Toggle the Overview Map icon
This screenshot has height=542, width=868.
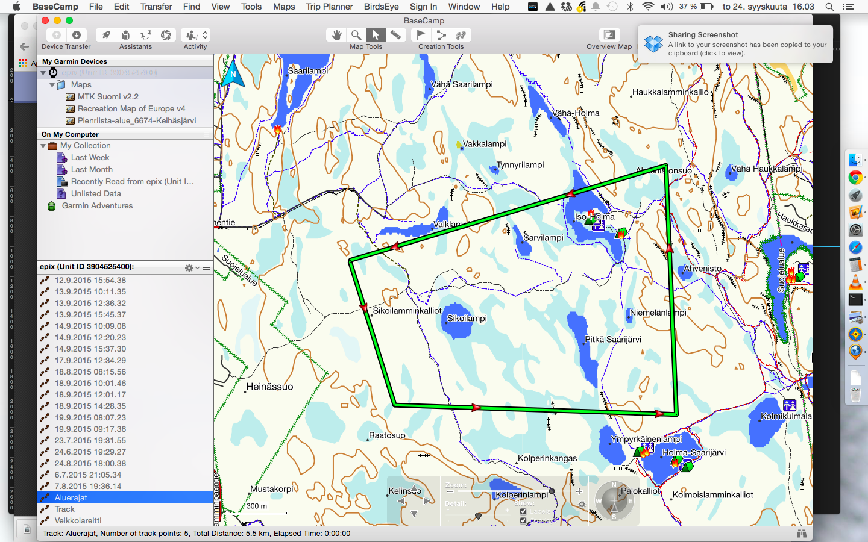[x=609, y=35]
